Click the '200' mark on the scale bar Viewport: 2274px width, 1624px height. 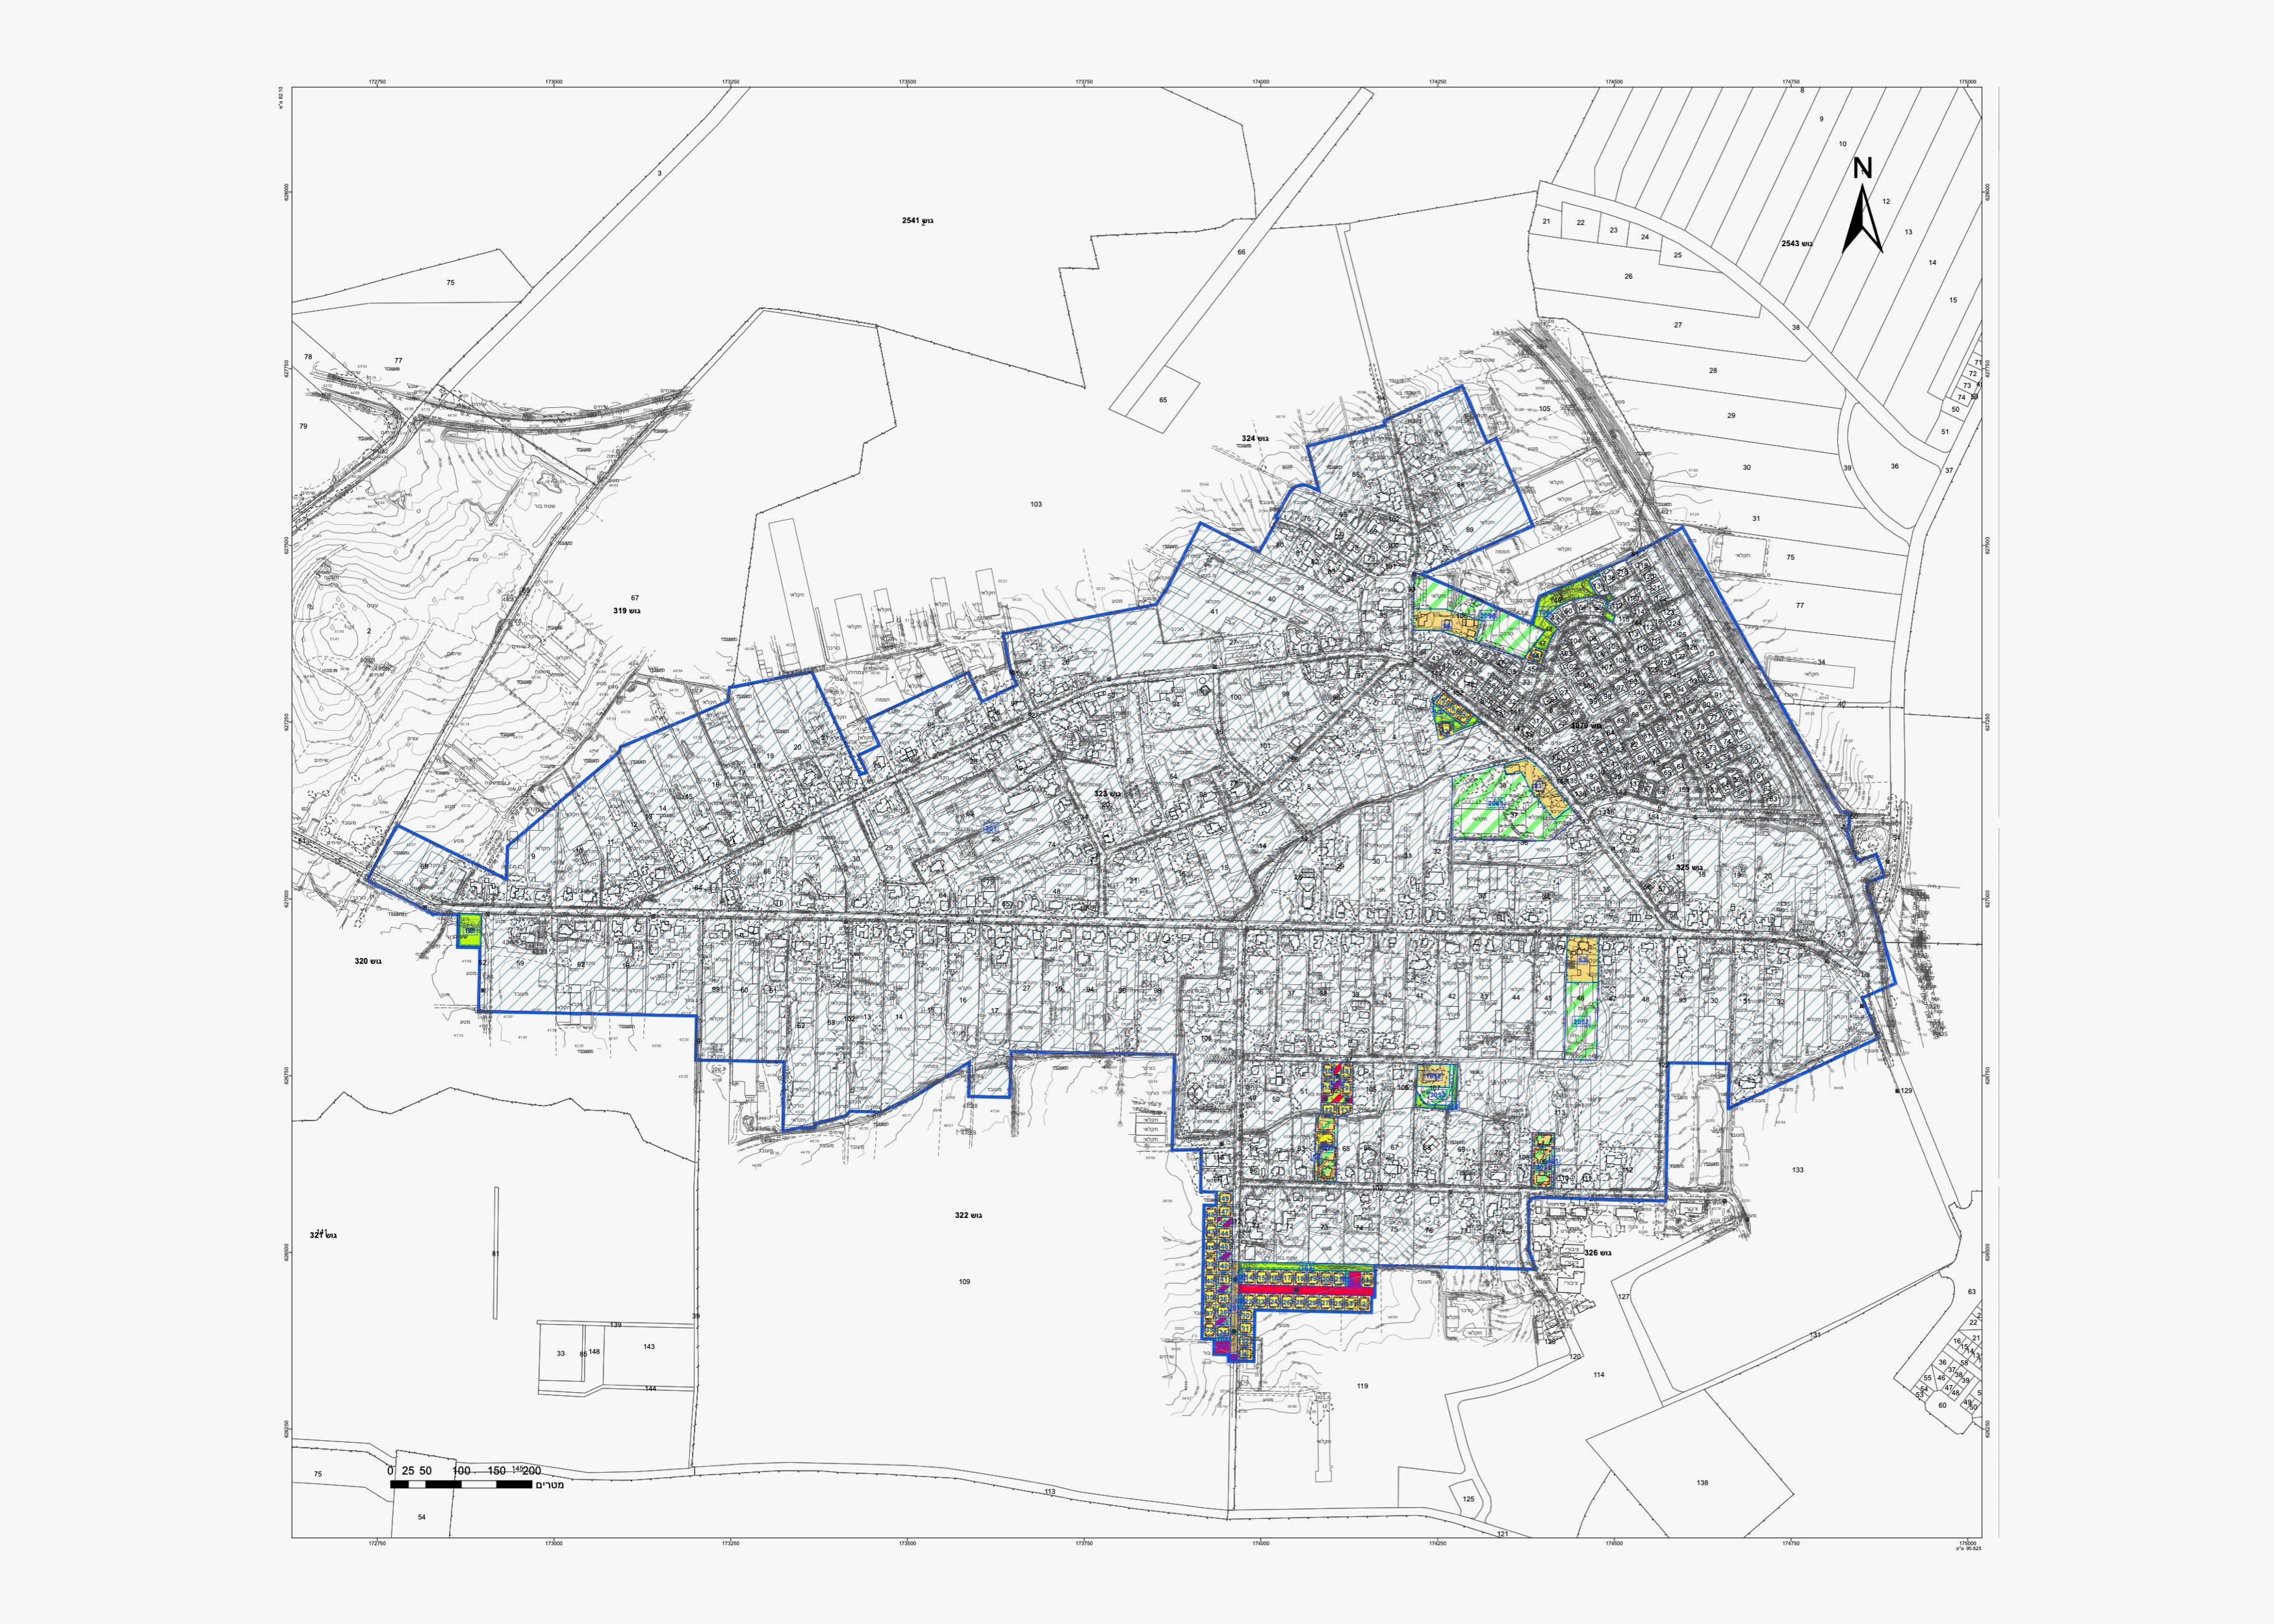pos(531,1471)
